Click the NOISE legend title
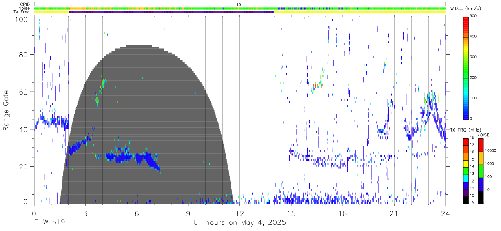 coord(483,135)
